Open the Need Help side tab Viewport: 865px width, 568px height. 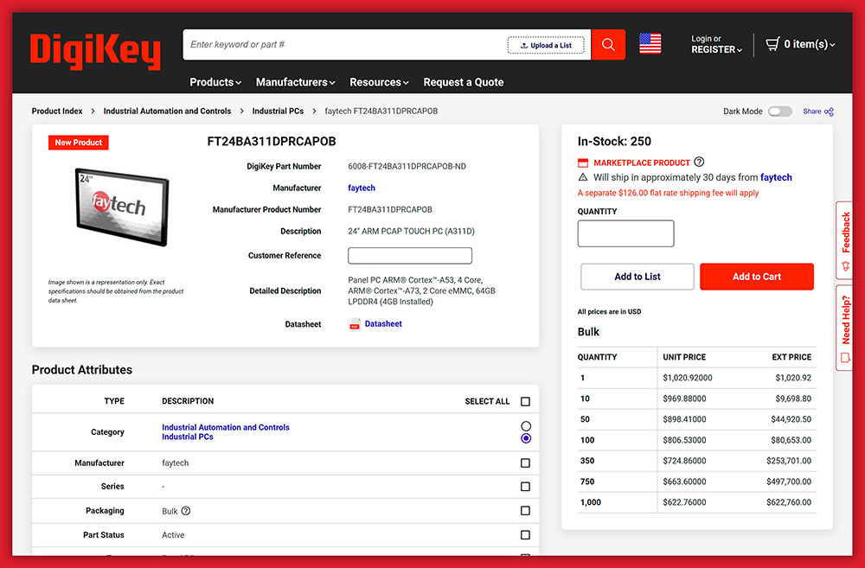point(844,329)
